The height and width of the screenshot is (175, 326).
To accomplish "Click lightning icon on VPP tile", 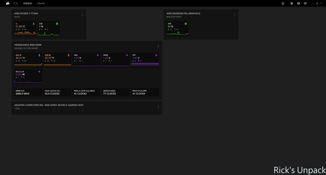I will point(156,55).
